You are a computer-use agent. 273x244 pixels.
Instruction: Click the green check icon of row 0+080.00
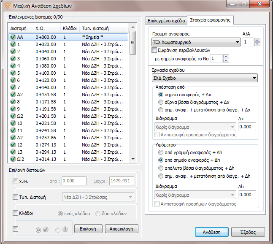pyautogui.click(x=13, y=66)
